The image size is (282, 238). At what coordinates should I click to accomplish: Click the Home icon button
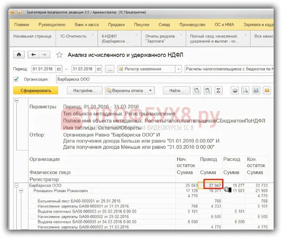click(19, 55)
